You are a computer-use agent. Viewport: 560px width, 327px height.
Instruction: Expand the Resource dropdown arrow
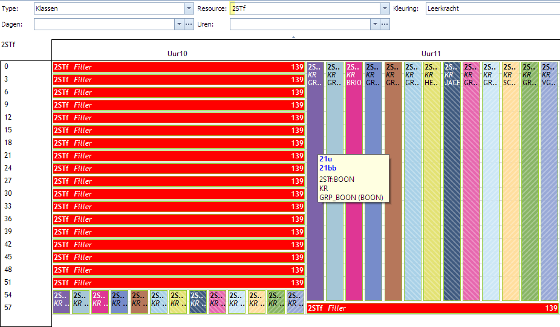click(385, 8)
